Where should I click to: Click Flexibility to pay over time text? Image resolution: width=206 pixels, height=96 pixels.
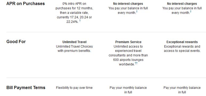[x=74, y=87]
